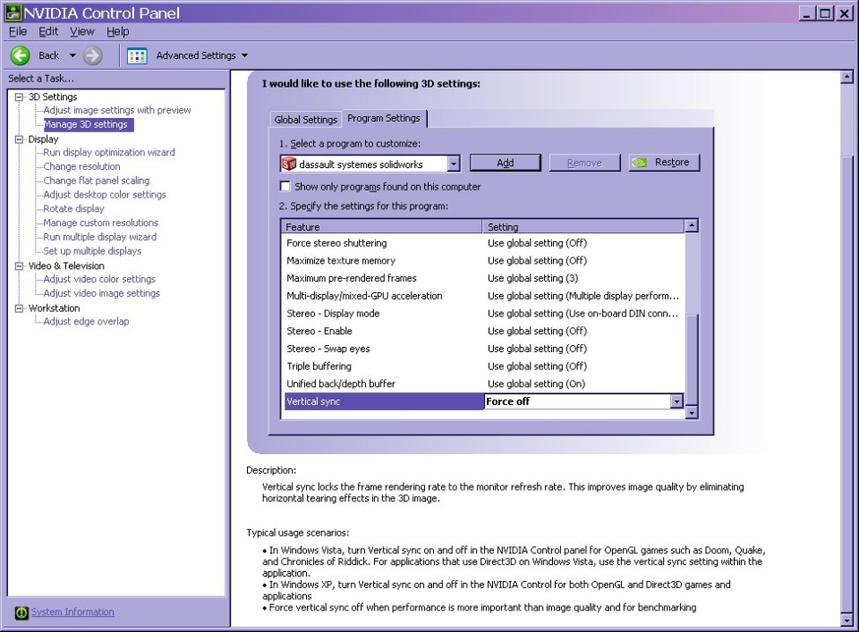Select the Triple buffering row
This screenshot has width=859, height=632.
coord(483,367)
